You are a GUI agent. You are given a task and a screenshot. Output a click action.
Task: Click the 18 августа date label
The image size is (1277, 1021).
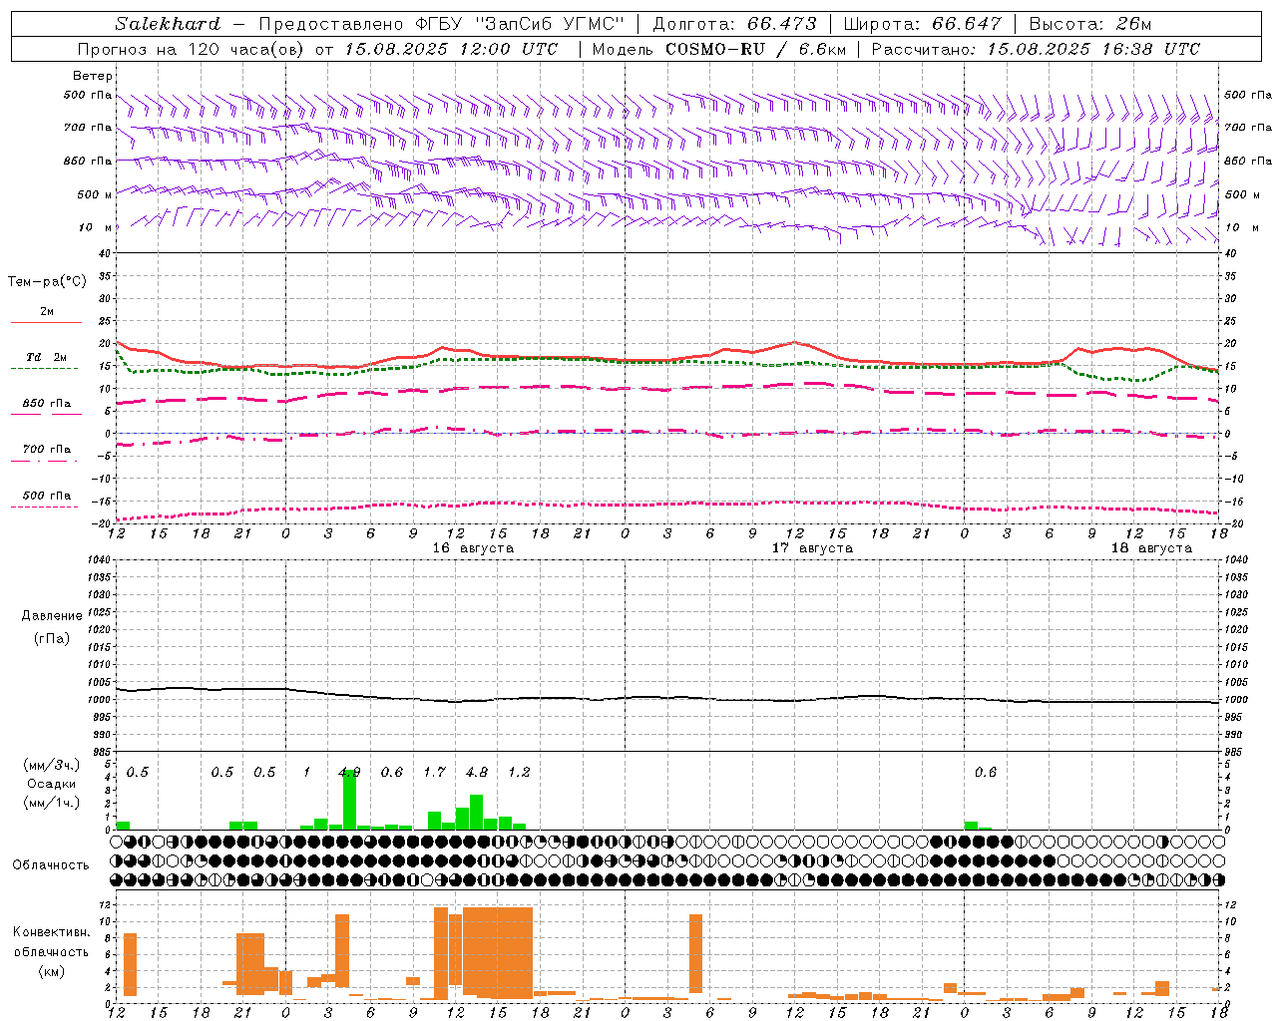1151,548
